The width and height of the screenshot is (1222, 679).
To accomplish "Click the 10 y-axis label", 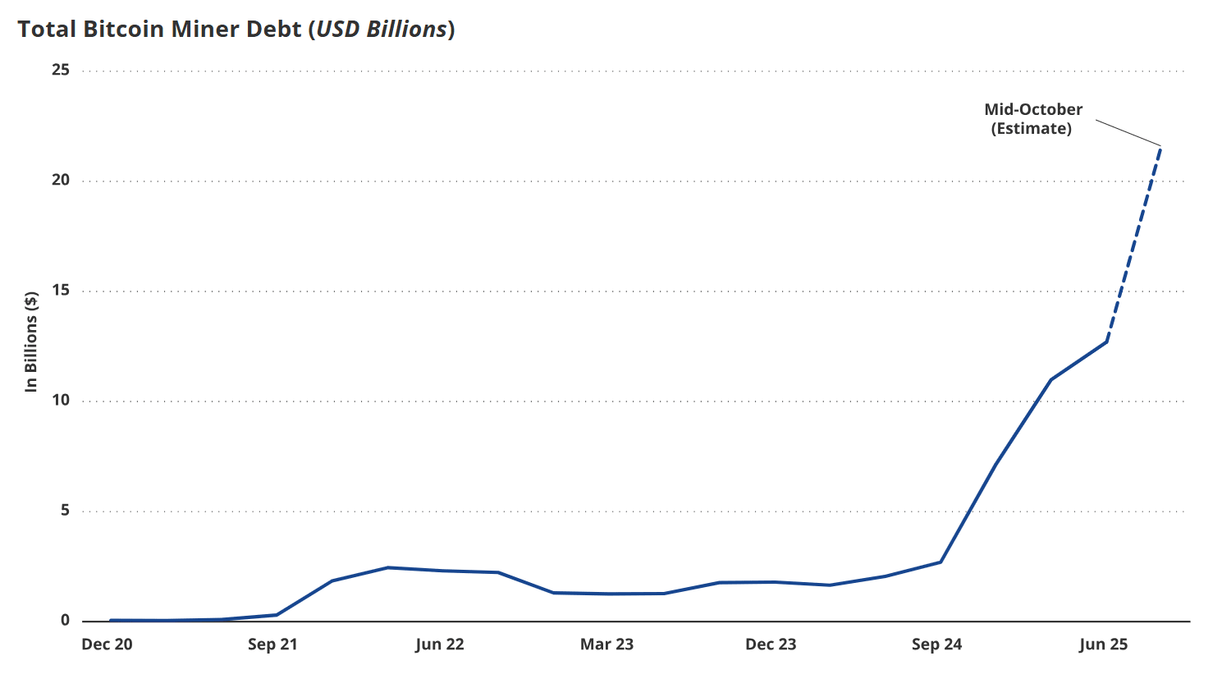I will click(61, 401).
